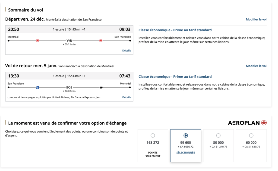Click the Air Canada icon on the YVR–San Francisco segment
Screen dimensions: 278x171
(101, 41)
